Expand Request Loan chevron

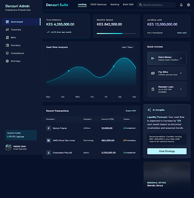click(x=181, y=89)
